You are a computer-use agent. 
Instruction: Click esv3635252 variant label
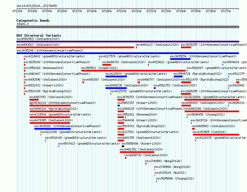tap(67, 126)
